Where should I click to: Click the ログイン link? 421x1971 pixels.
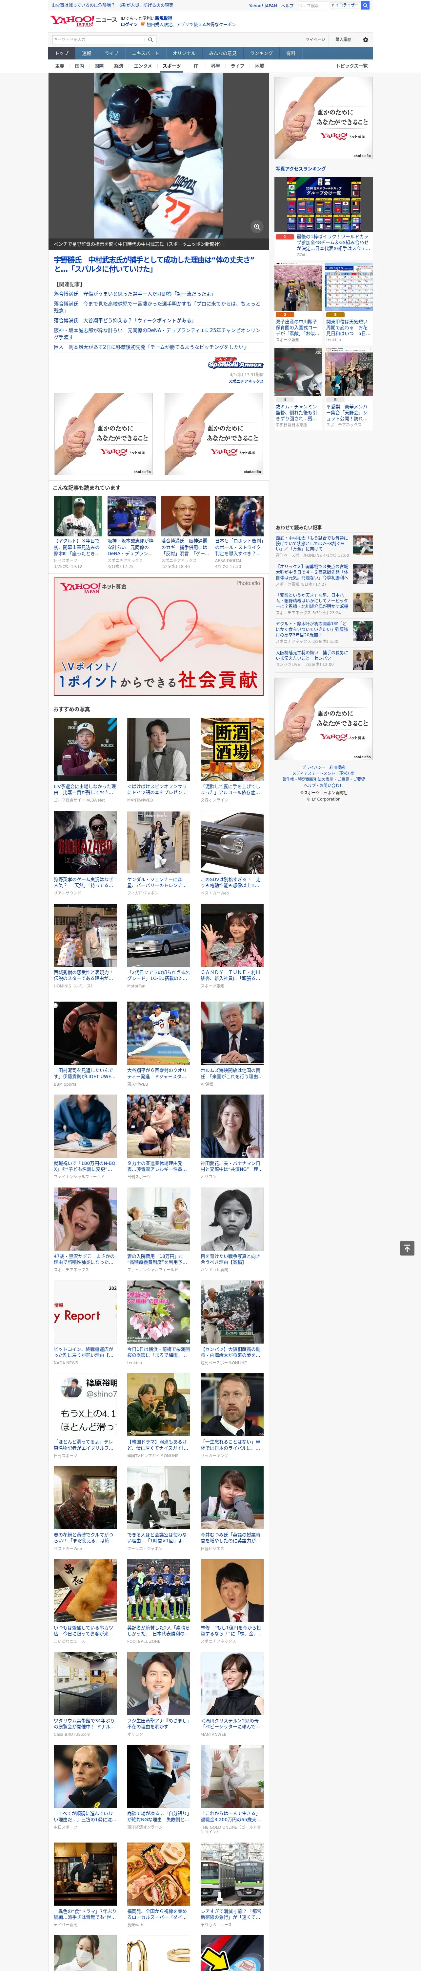[130, 25]
